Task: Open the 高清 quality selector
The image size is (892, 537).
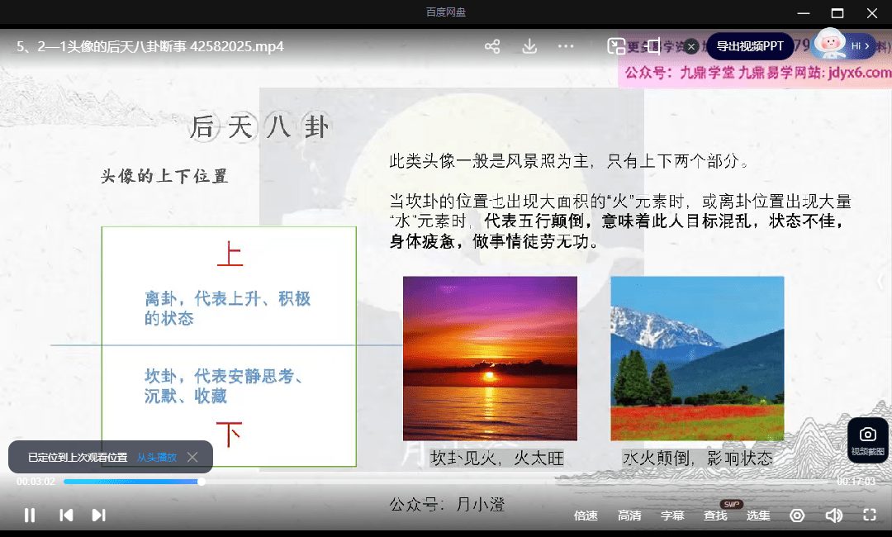Action: (x=629, y=516)
